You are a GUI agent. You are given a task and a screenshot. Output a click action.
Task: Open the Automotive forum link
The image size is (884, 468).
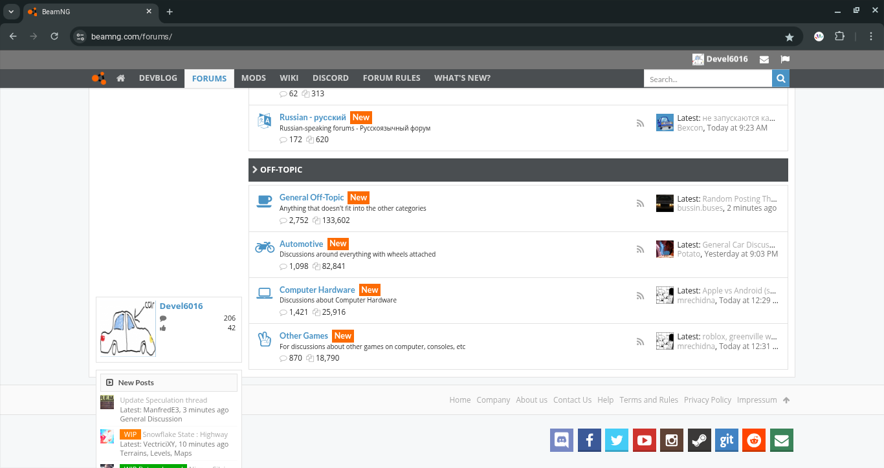point(302,244)
